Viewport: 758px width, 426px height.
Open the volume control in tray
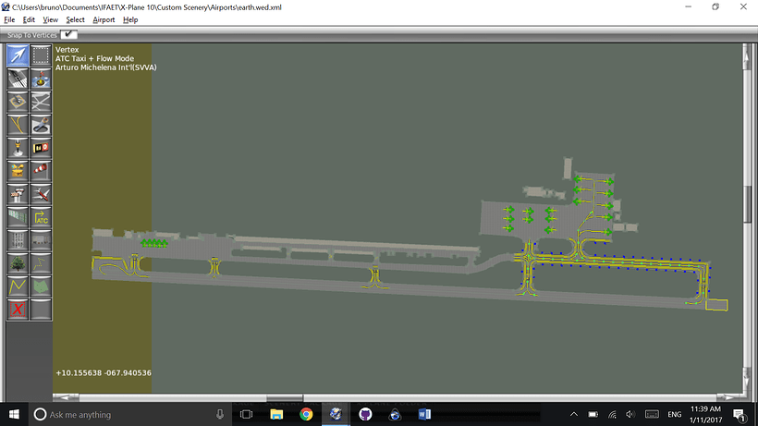630,414
